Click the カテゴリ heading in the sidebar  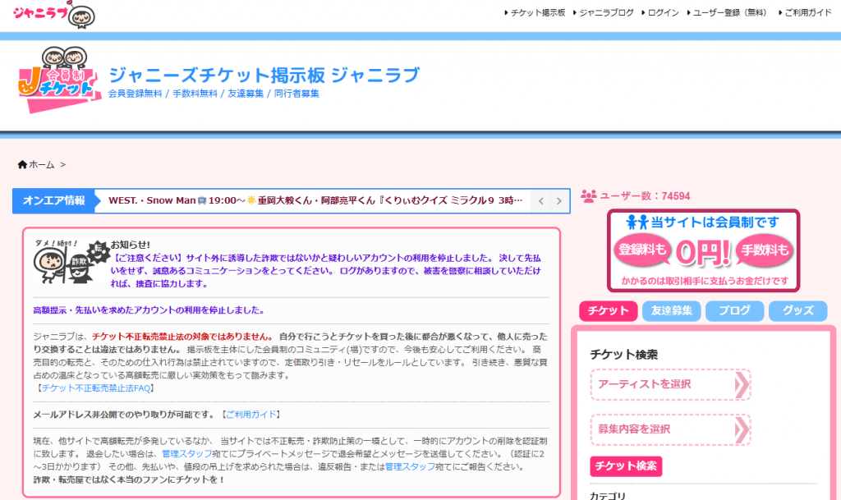(608, 496)
